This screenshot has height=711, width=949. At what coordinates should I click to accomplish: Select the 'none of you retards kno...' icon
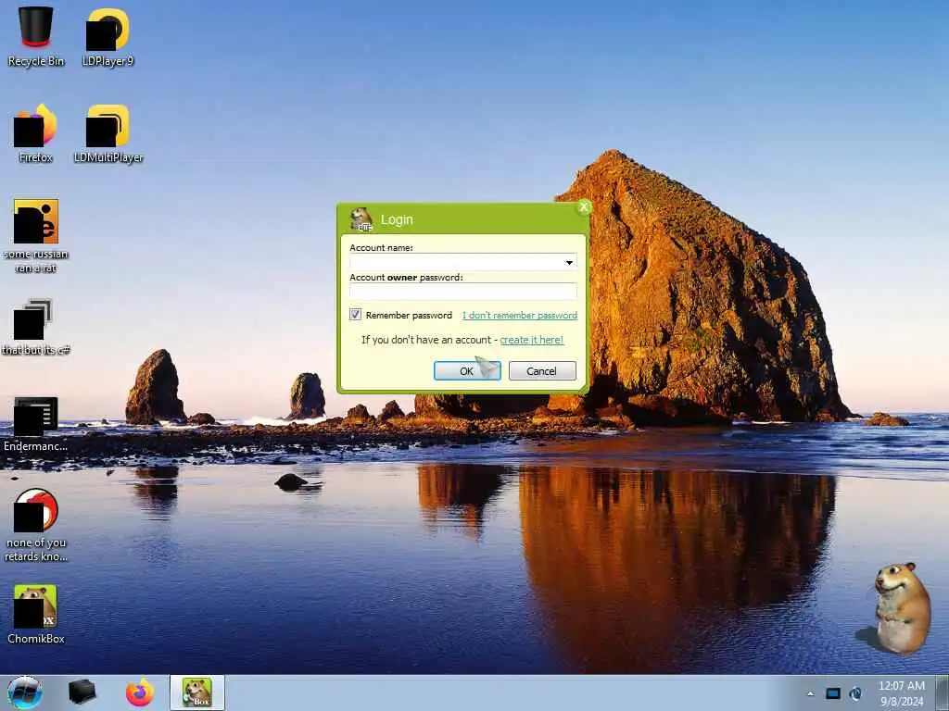[x=36, y=525]
